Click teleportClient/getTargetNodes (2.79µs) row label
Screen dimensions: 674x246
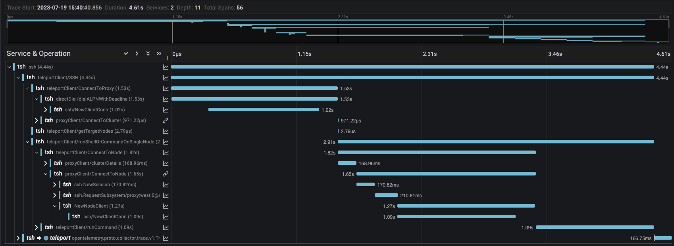coord(84,131)
